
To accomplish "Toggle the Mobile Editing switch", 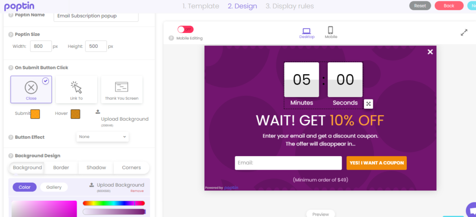I will pos(185,29).
